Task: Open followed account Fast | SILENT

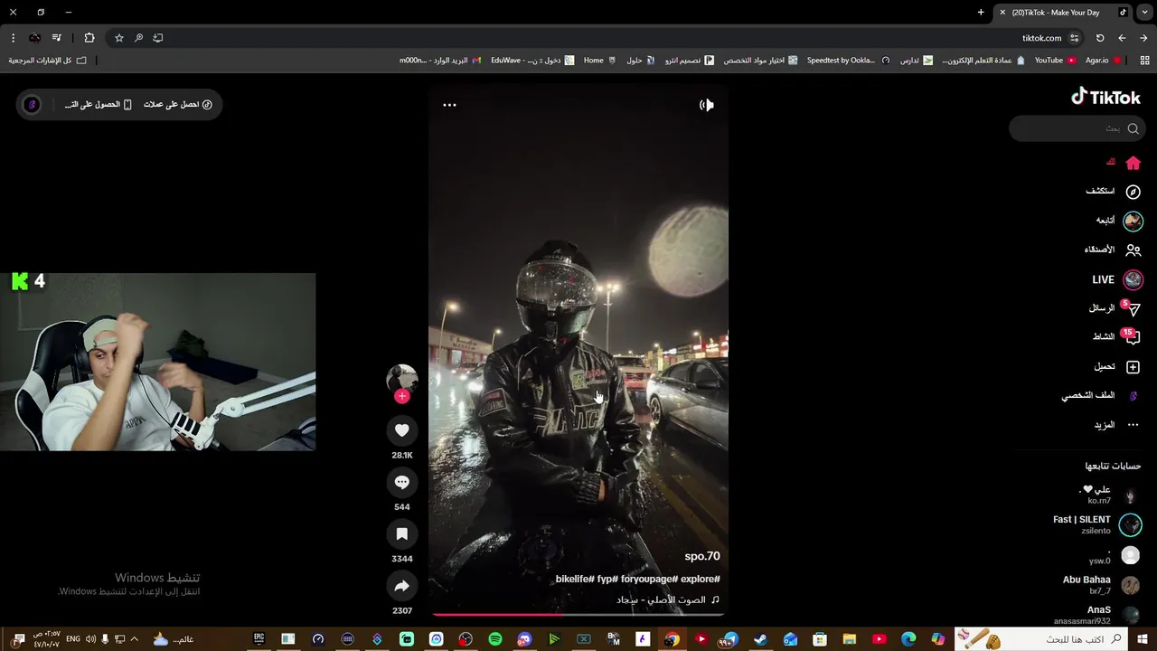Action: pos(1096,524)
